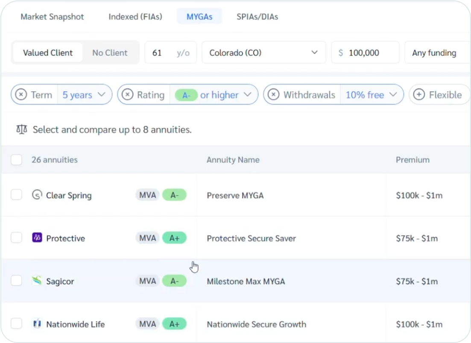Viewport: 471px width, 343px height.
Task: Click the Premium column header
Action: coord(412,159)
